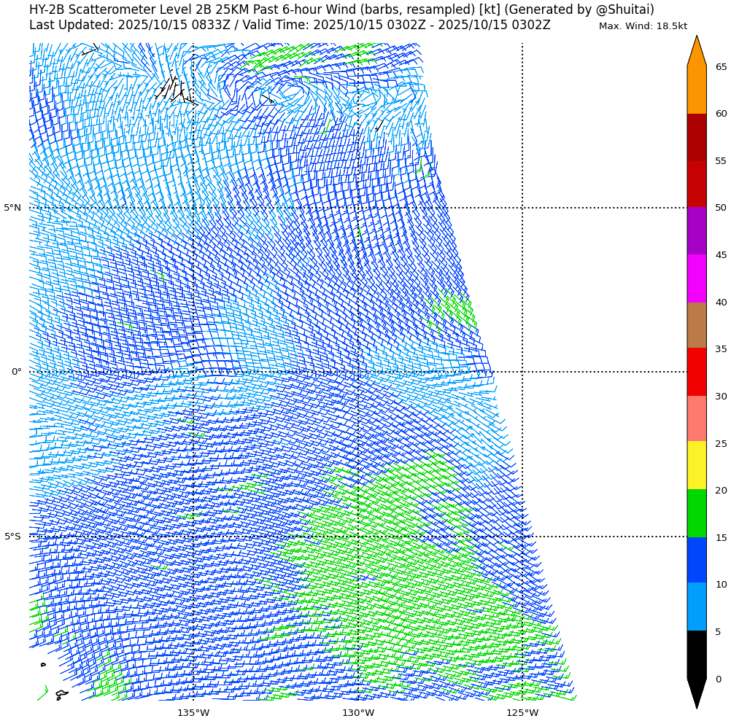The width and height of the screenshot is (731, 721).
Task: Click the 5°N latitude axis label
Action: [x=12, y=208]
